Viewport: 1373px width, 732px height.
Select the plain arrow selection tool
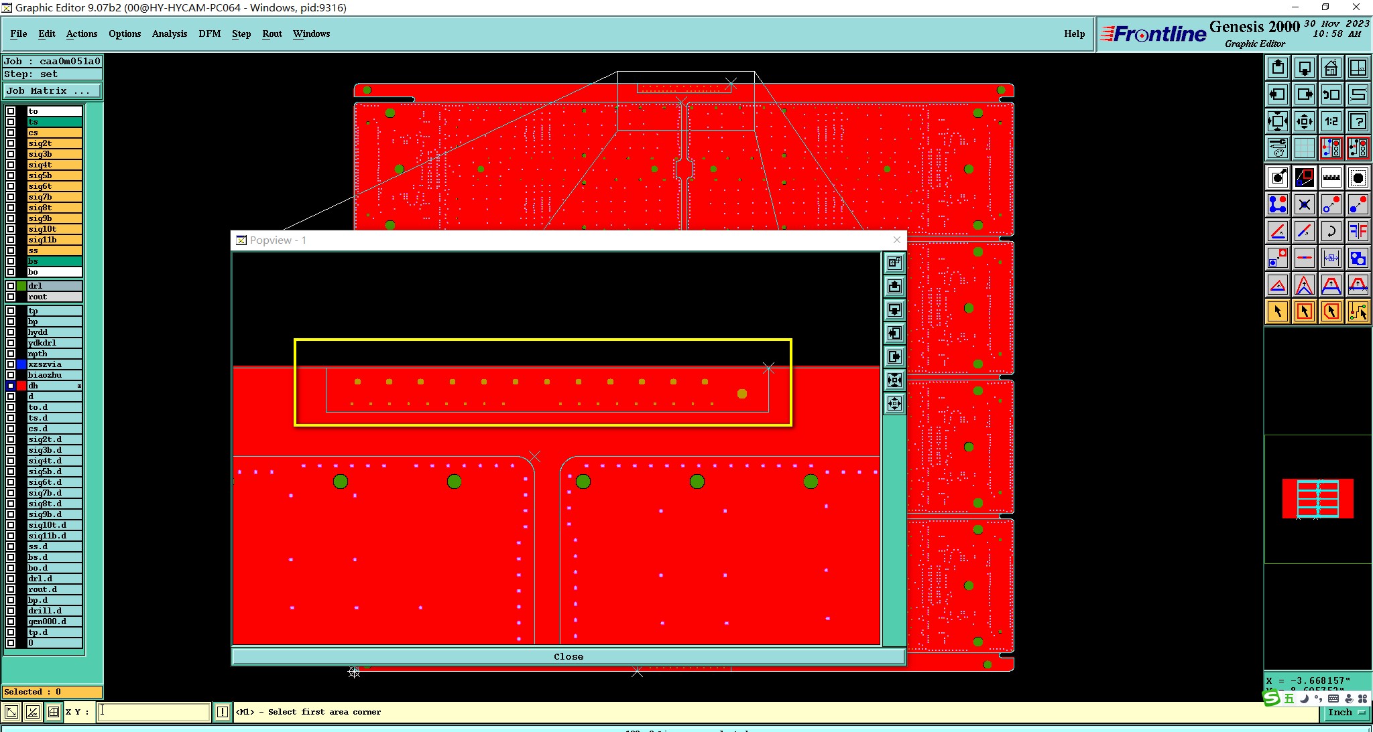1278,311
